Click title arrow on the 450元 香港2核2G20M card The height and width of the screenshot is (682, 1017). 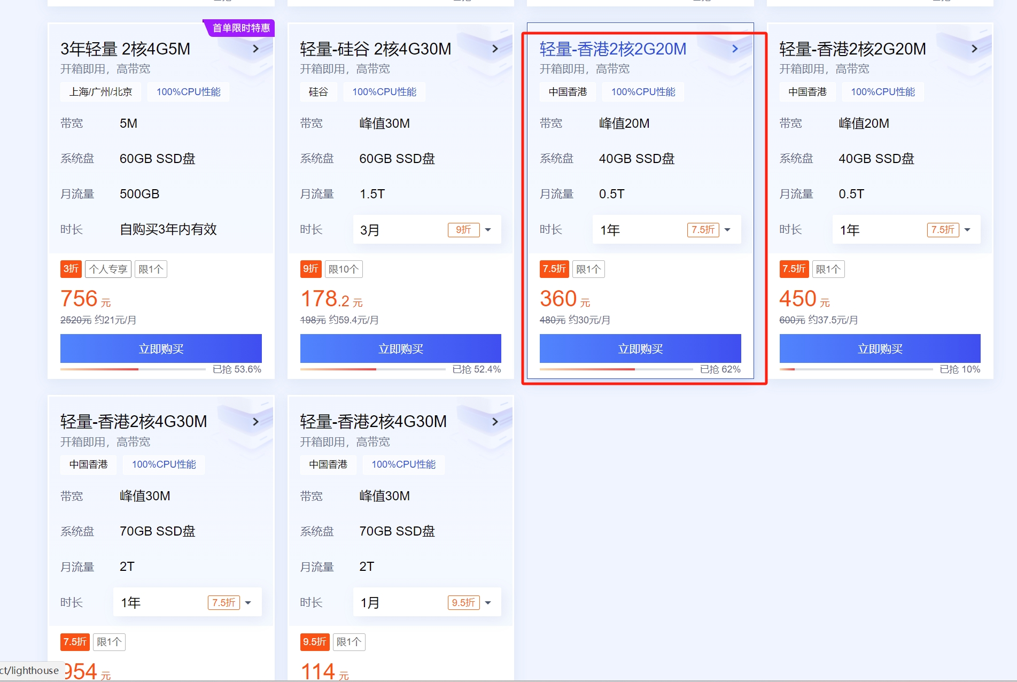[x=974, y=49]
